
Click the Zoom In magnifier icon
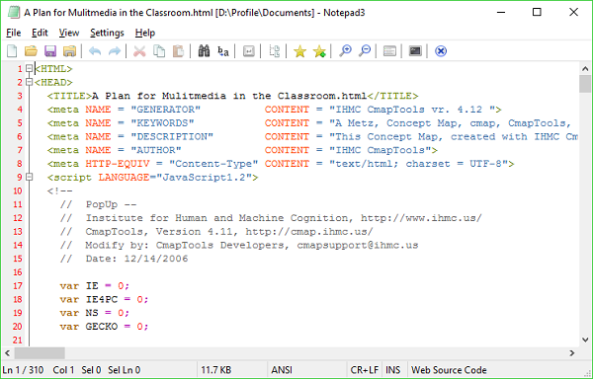(x=345, y=51)
